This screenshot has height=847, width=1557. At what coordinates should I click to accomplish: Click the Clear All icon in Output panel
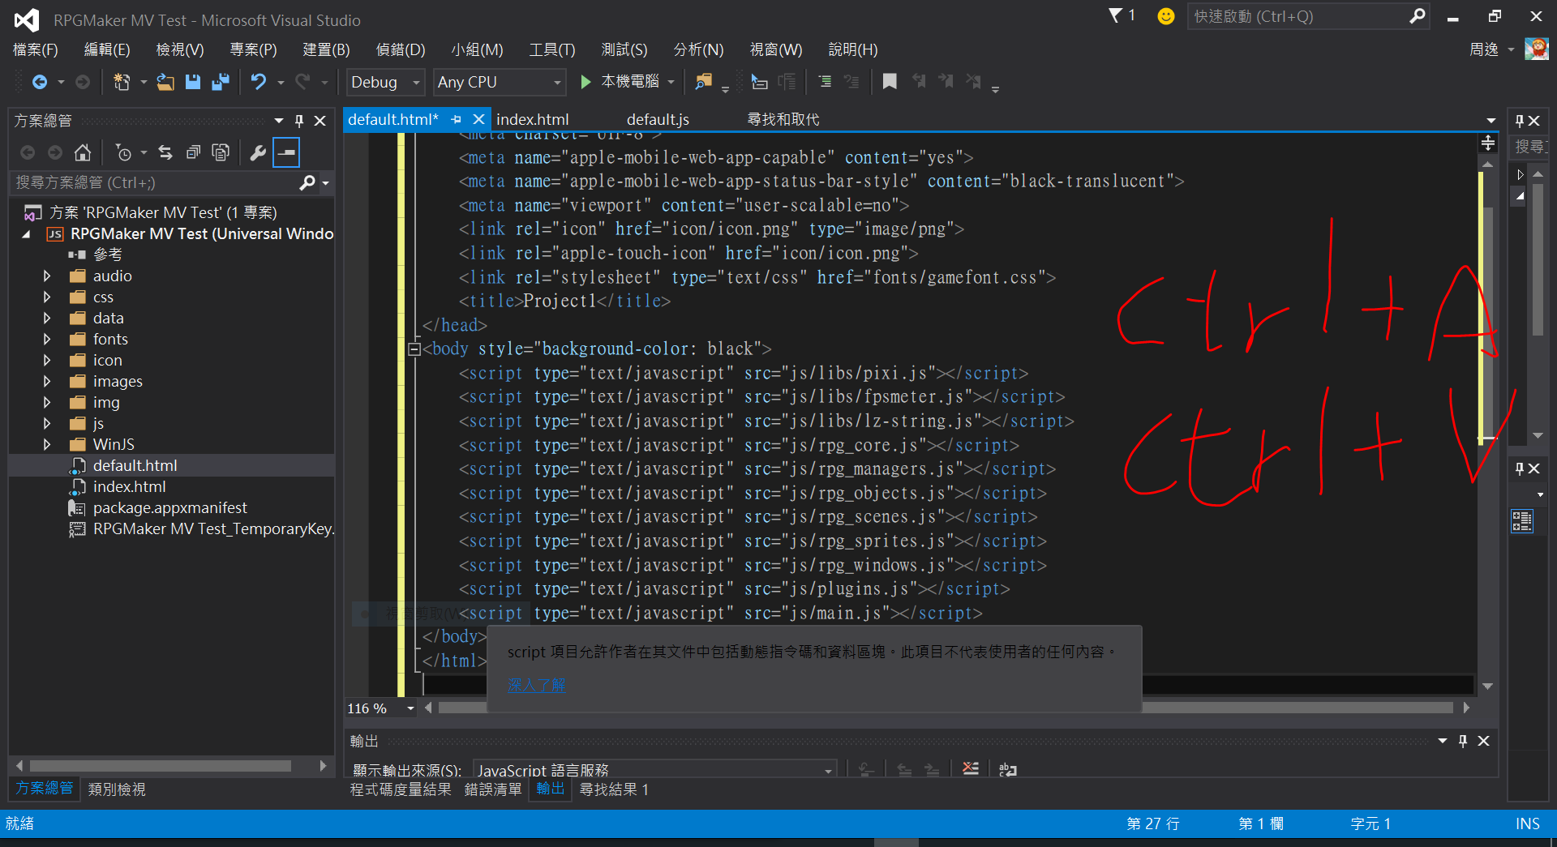coord(971,768)
